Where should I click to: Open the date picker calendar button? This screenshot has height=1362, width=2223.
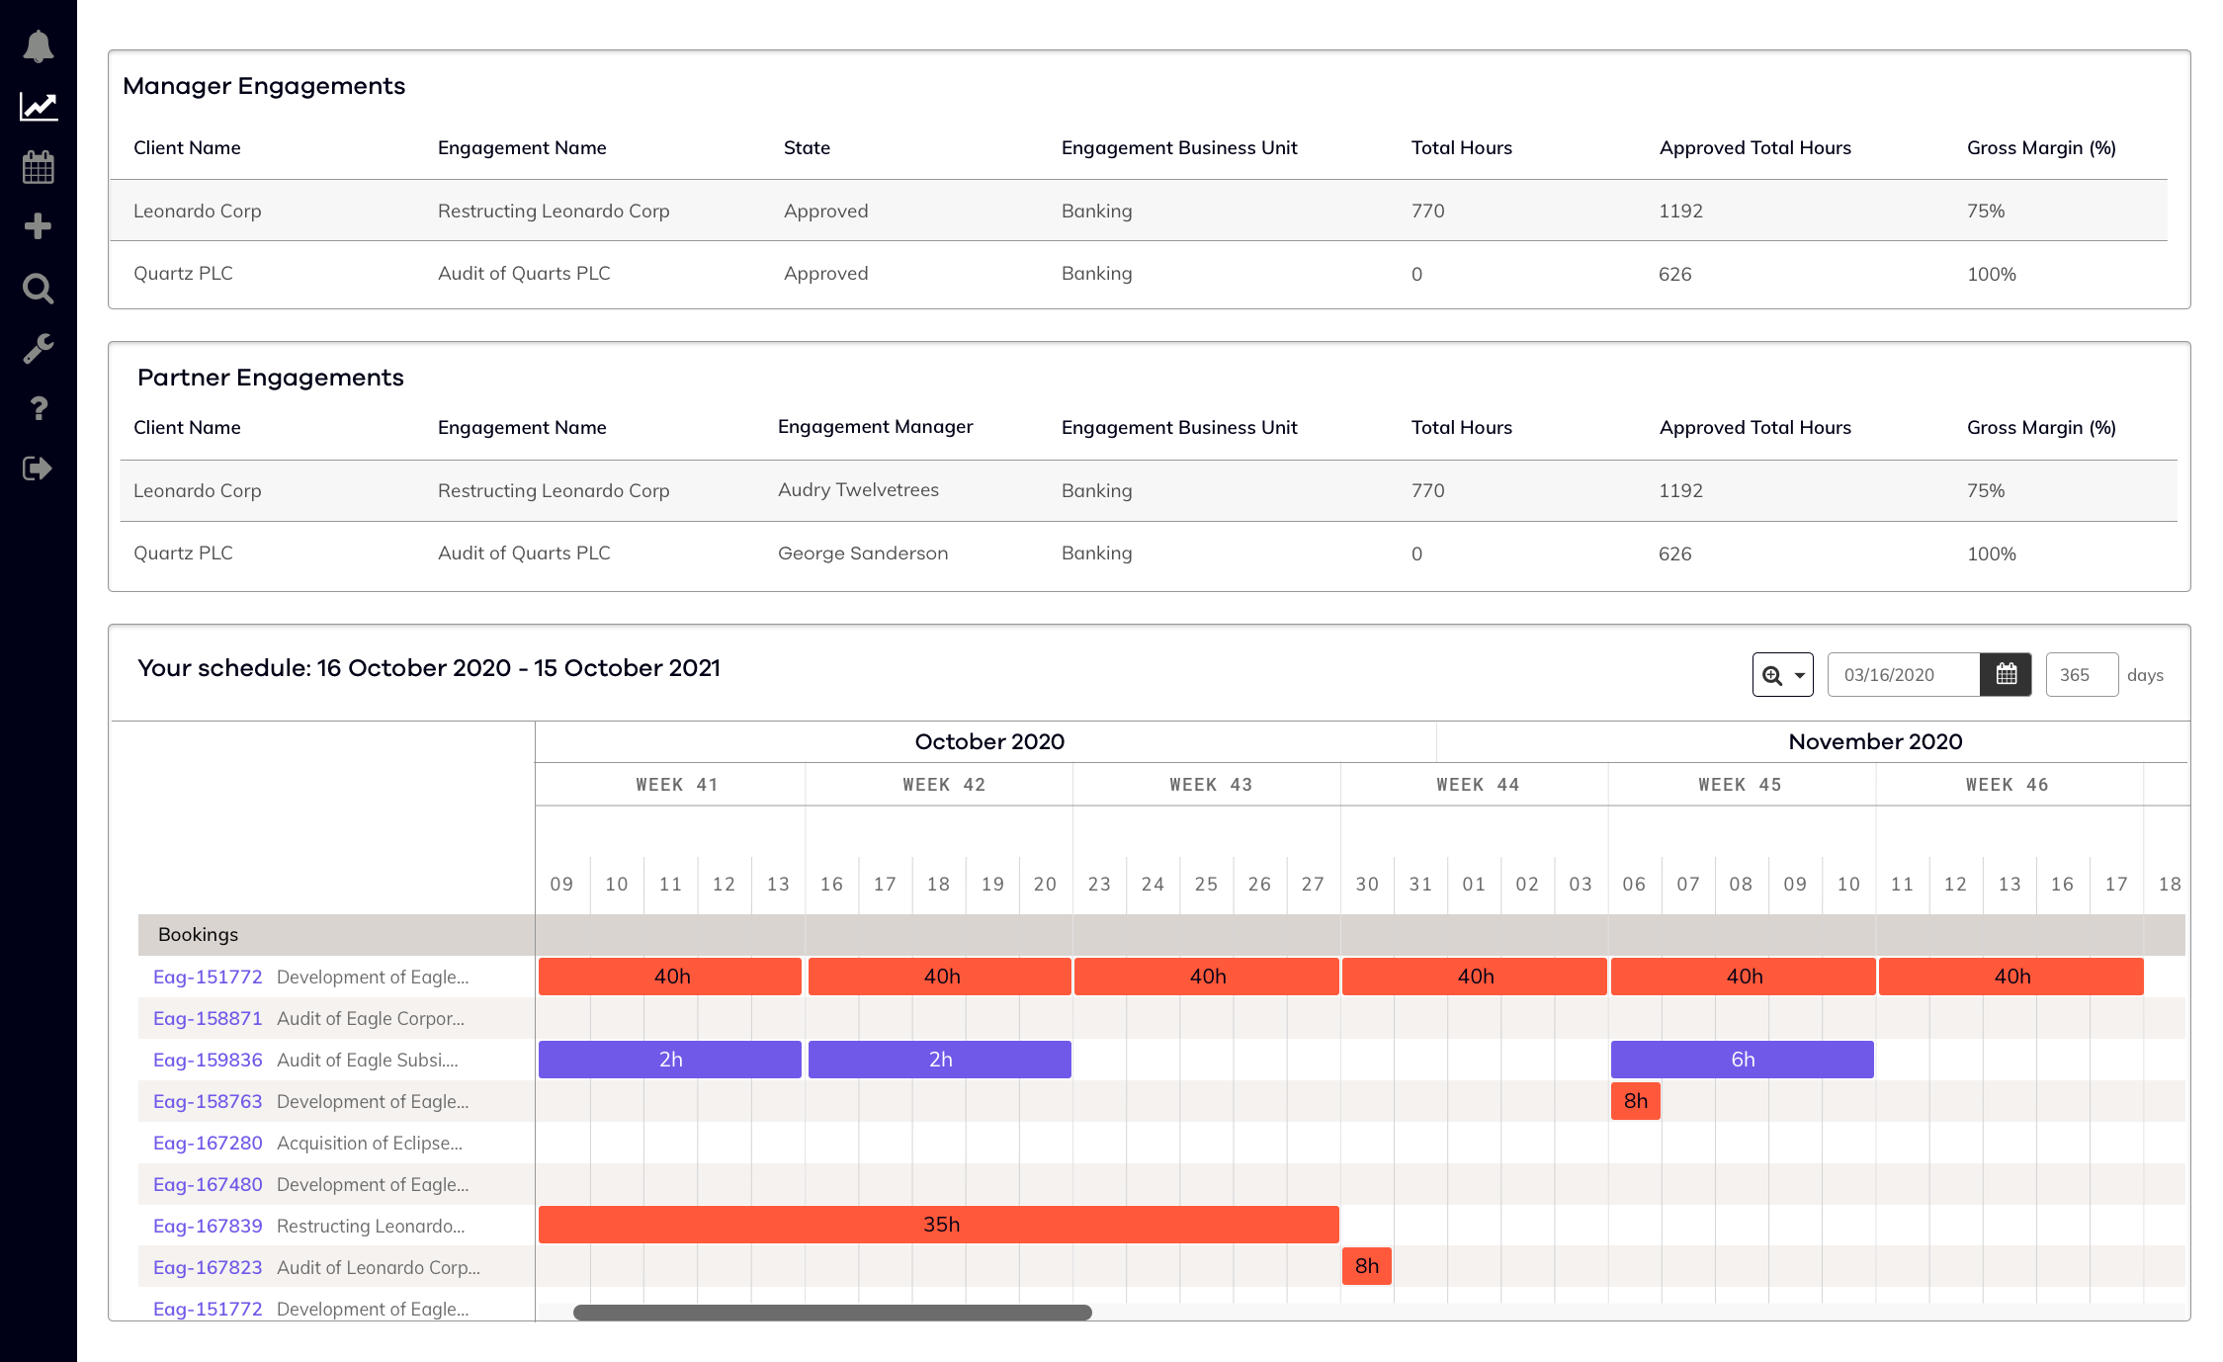click(x=2006, y=675)
